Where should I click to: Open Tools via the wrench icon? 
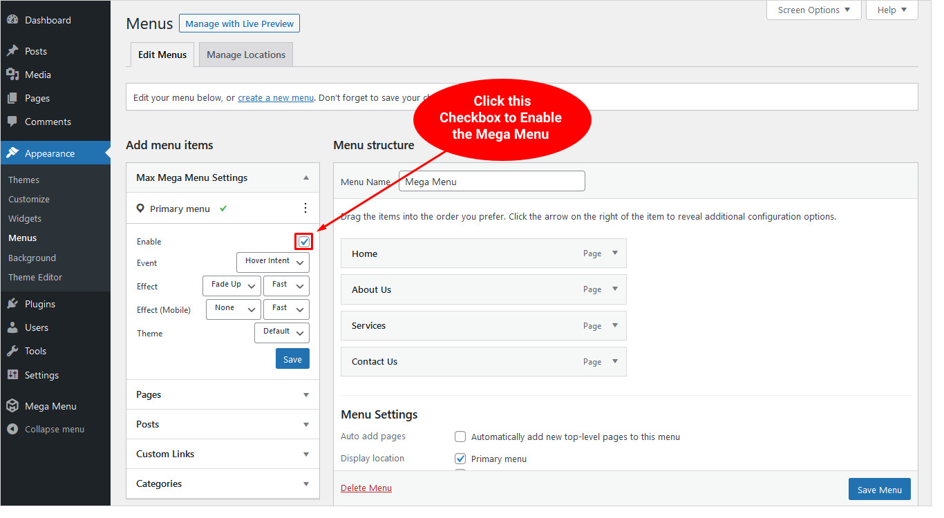pyautogui.click(x=12, y=351)
